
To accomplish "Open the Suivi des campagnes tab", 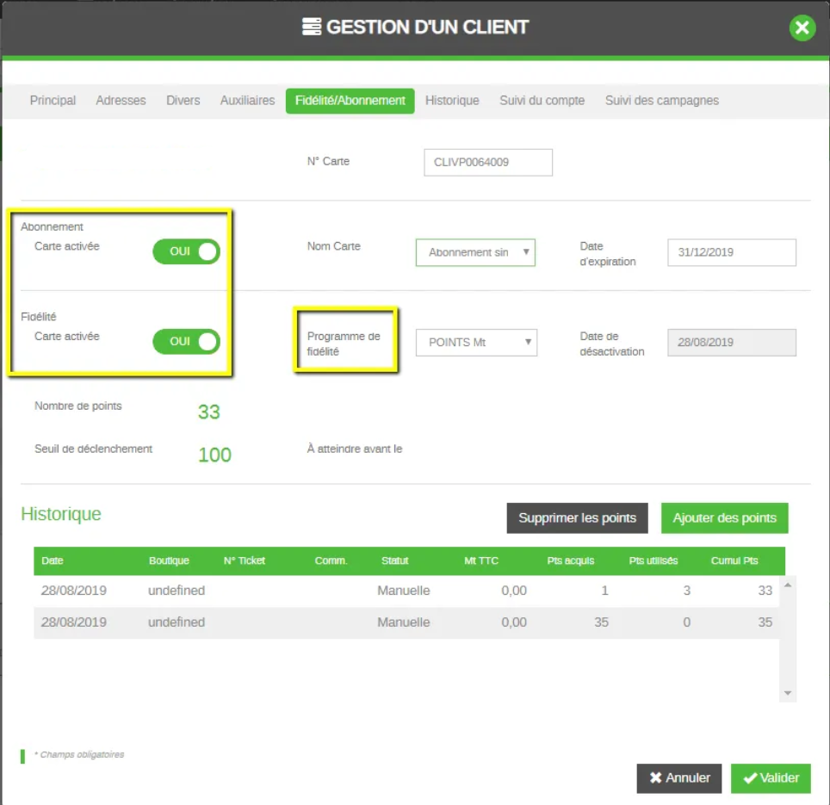I will (661, 101).
